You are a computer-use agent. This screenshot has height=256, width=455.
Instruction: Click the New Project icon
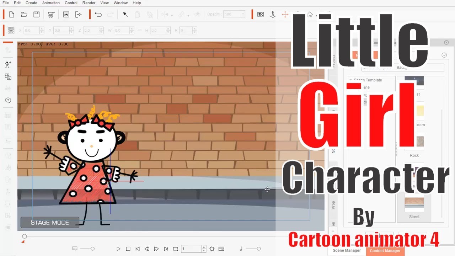tap(12, 15)
